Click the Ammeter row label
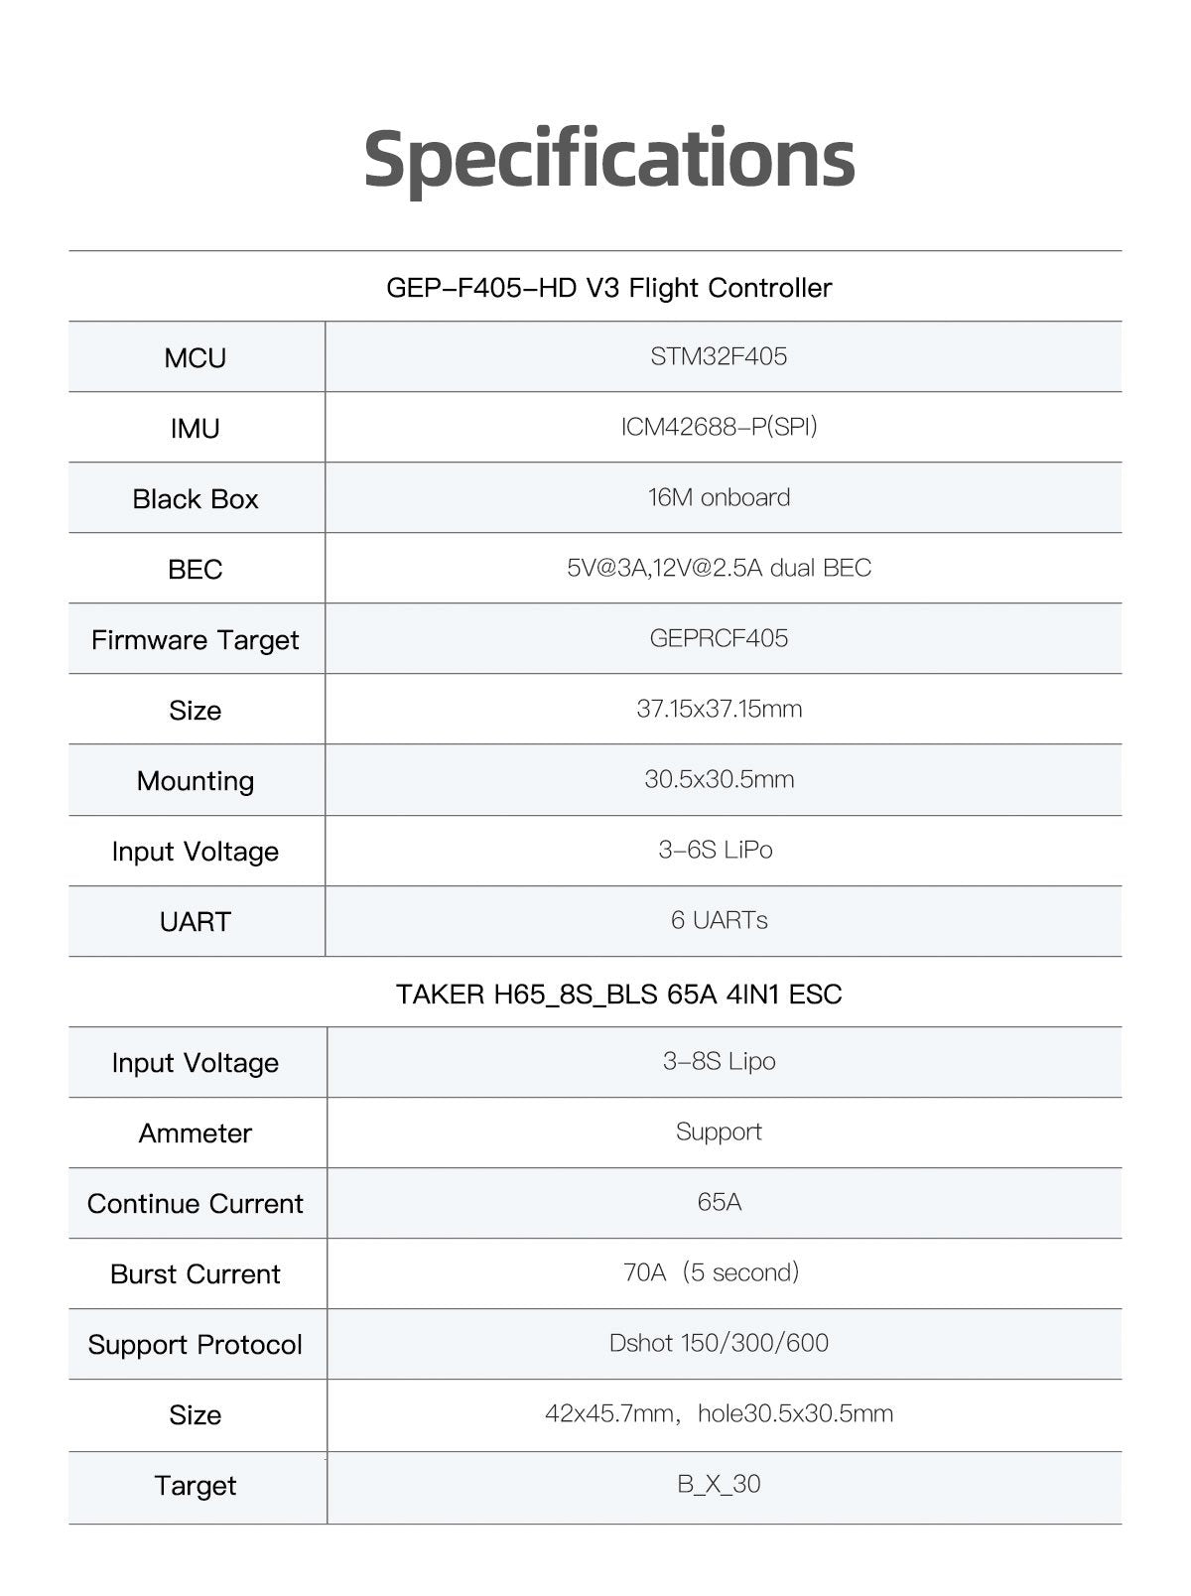The image size is (1191, 1596). (x=196, y=1132)
